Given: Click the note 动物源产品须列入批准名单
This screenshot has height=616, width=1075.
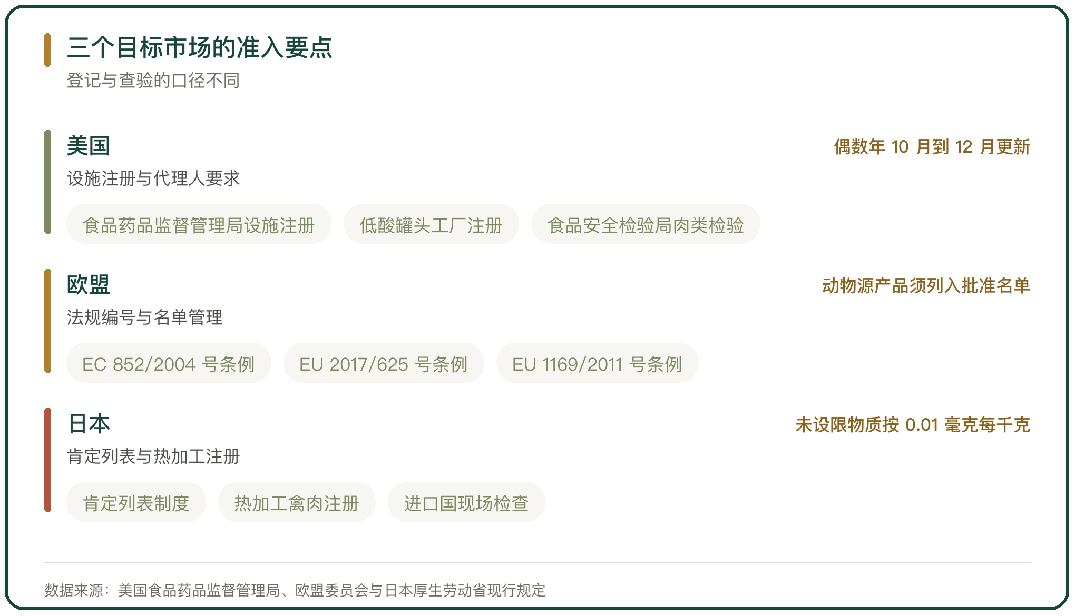Looking at the screenshot, I should tap(926, 286).
